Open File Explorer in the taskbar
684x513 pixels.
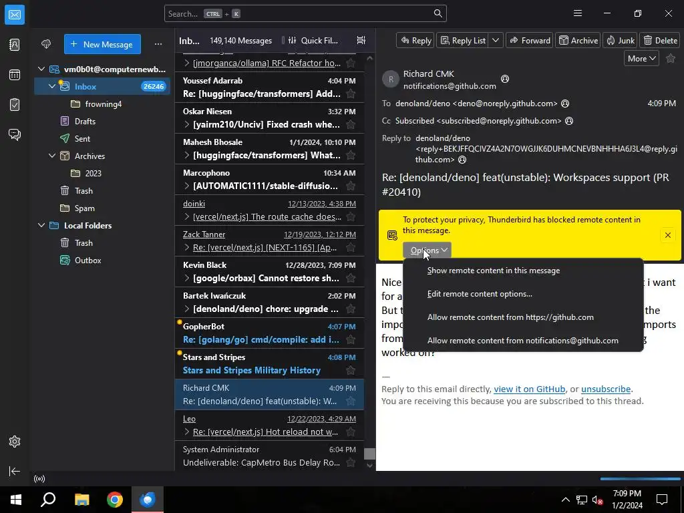pyautogui.click(x=81, y=500)
